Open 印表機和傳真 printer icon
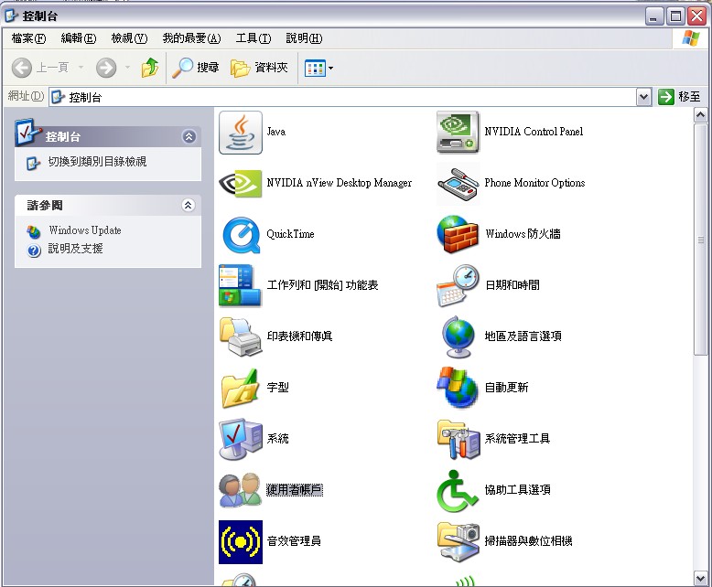Image resolution: width=712 pixels, height=587 pixels. point(240,336)
